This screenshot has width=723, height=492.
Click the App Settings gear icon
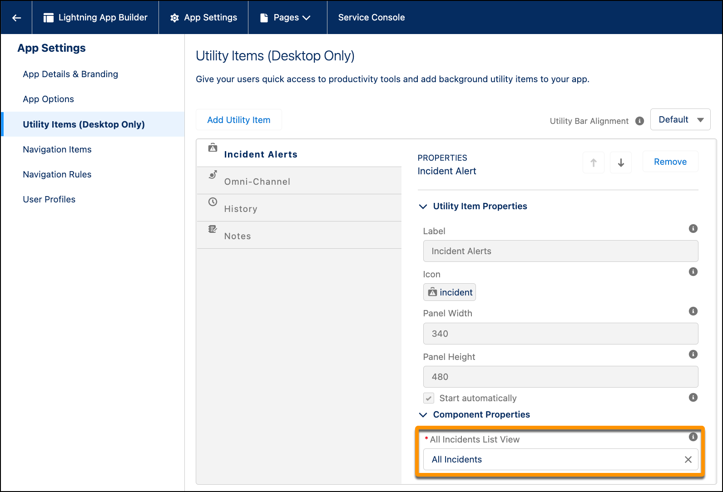pos(174,18)
